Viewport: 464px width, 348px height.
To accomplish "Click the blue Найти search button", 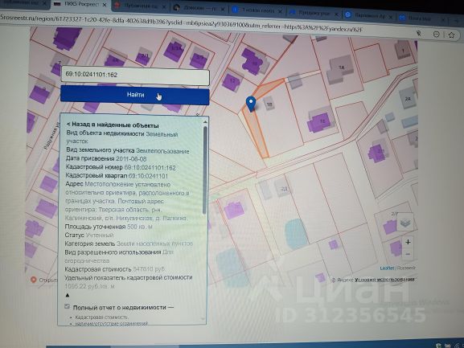I will click(x=135, y=95).
